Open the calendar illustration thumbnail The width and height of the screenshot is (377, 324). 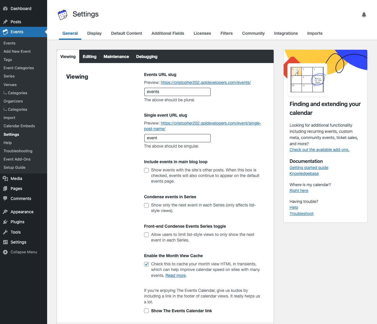[307, 80]
